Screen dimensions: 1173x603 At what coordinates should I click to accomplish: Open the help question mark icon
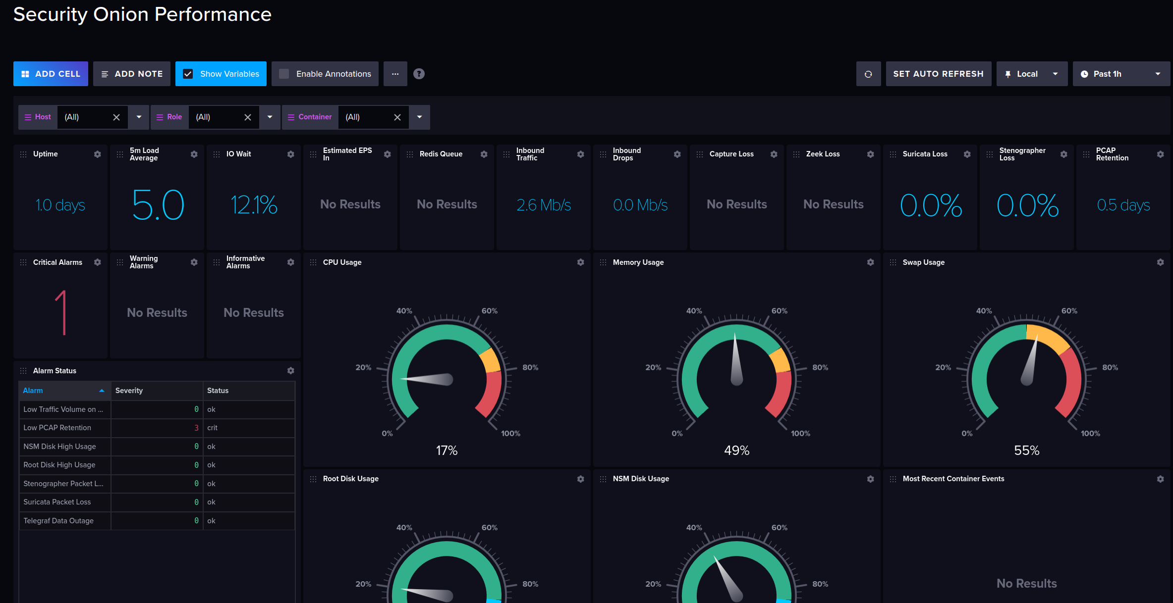tap(419, 74)
